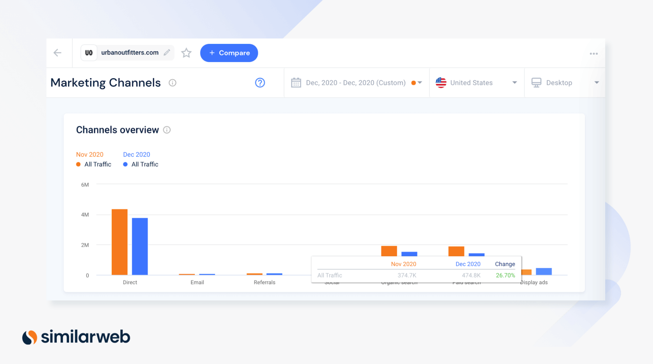
Task: Click the Similarweb logo
Action: (76, 337)
